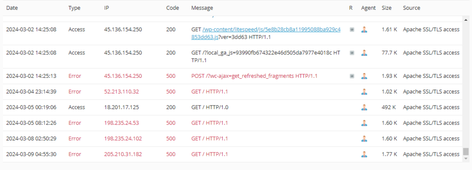
Task: Click IP 198.235.24.53
Action: point(122,123)
